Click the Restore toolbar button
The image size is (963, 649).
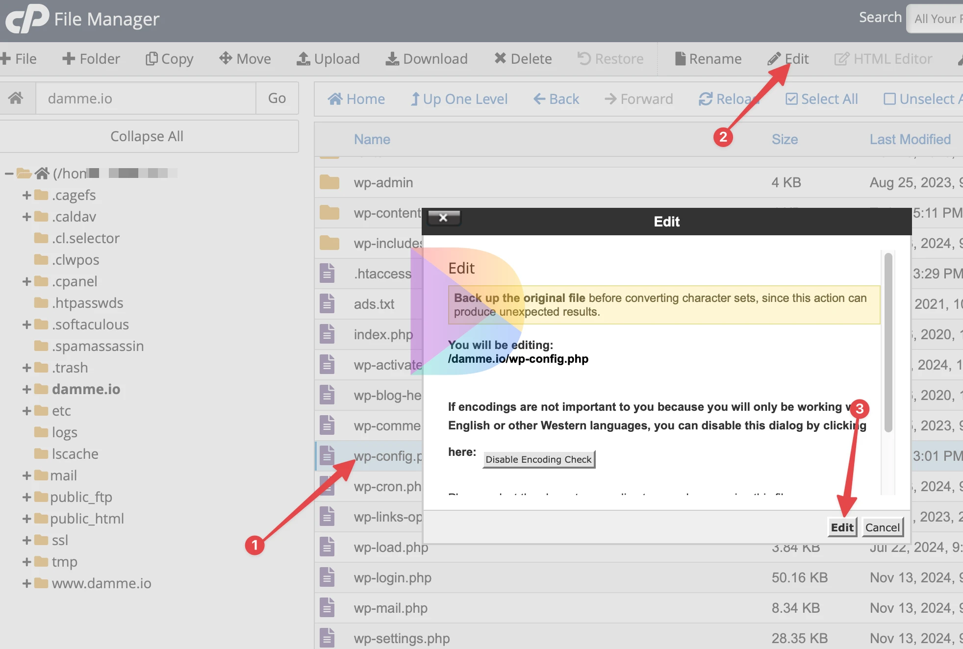pos(610,59)
